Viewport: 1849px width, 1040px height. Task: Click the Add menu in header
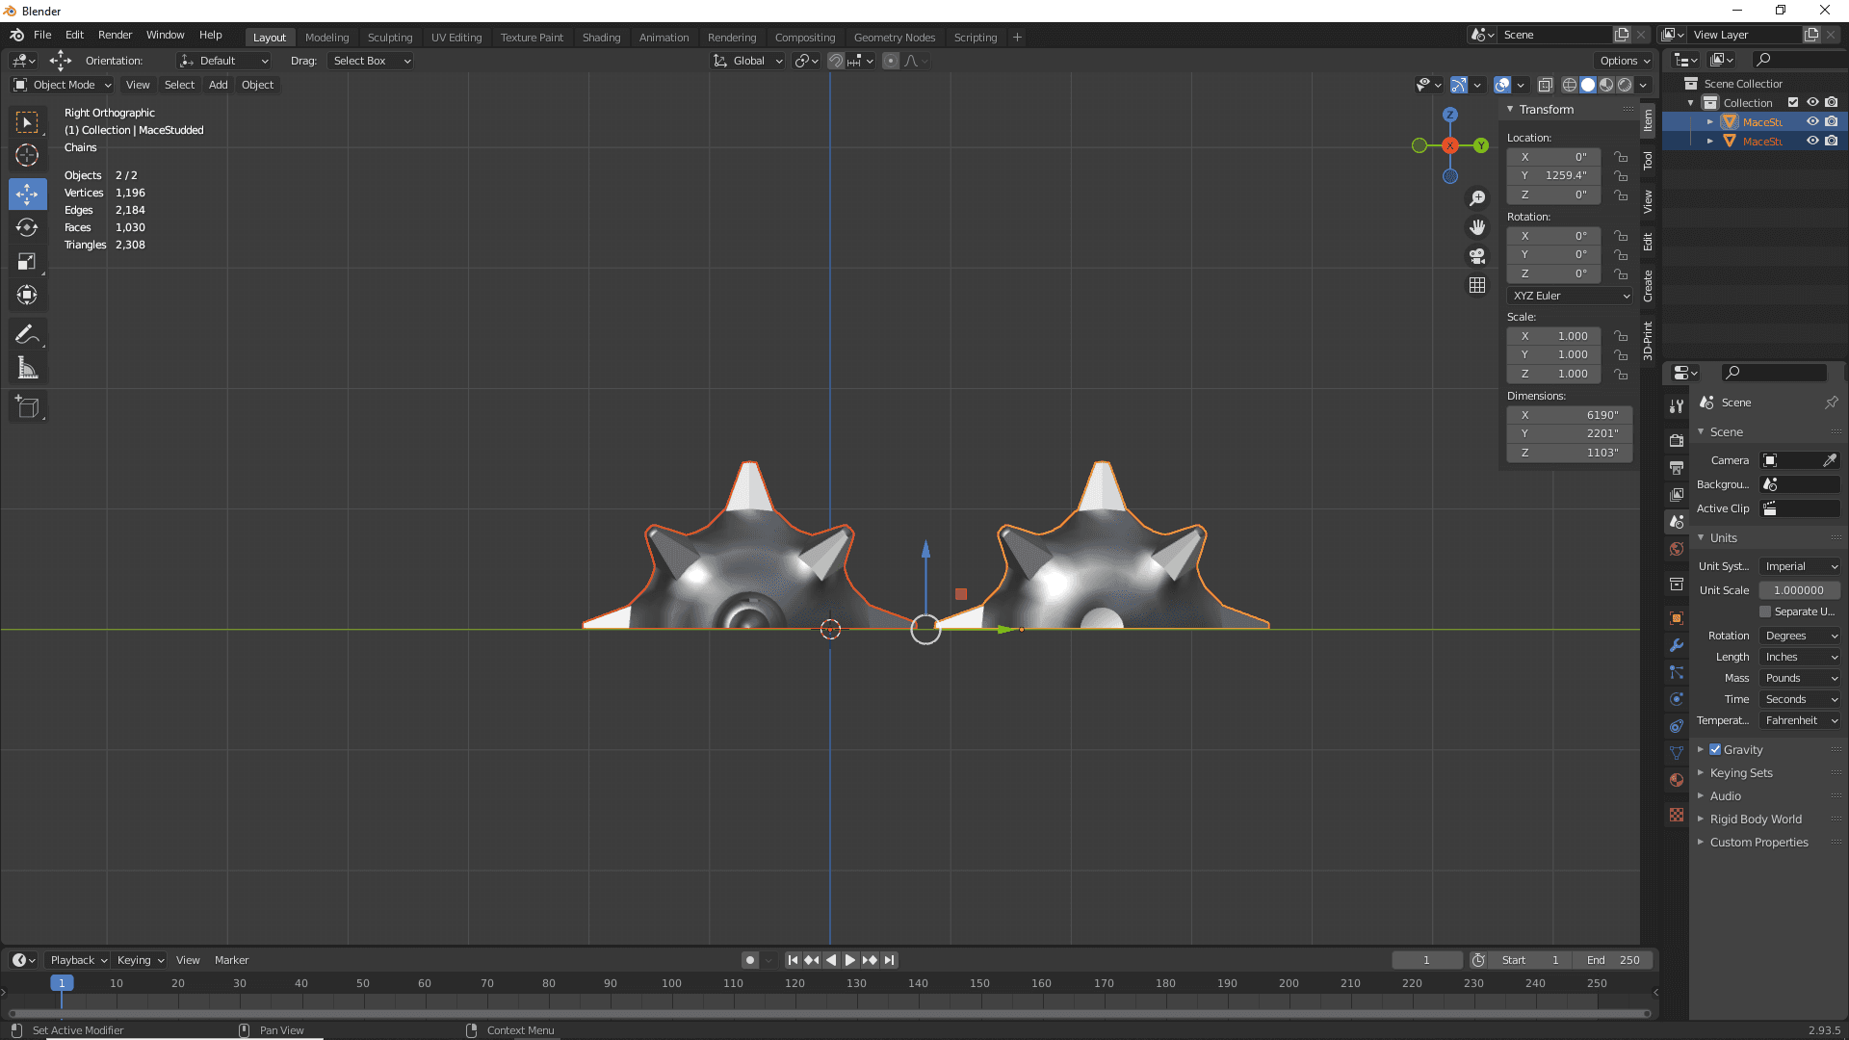[x=219, y=84]
